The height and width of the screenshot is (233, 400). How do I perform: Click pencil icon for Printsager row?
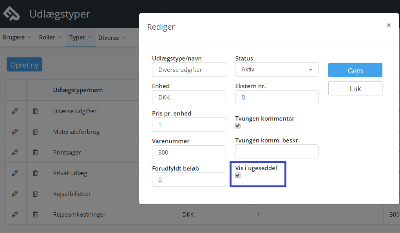pyautogui.click(x=15, y=152)
